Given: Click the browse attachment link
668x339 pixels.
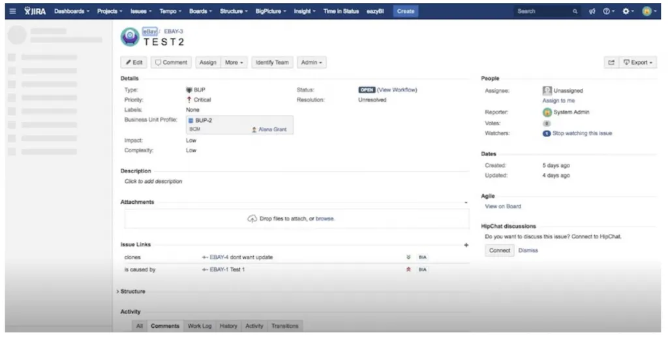Looking at the screenshot, I should click(x=325, y=219).
